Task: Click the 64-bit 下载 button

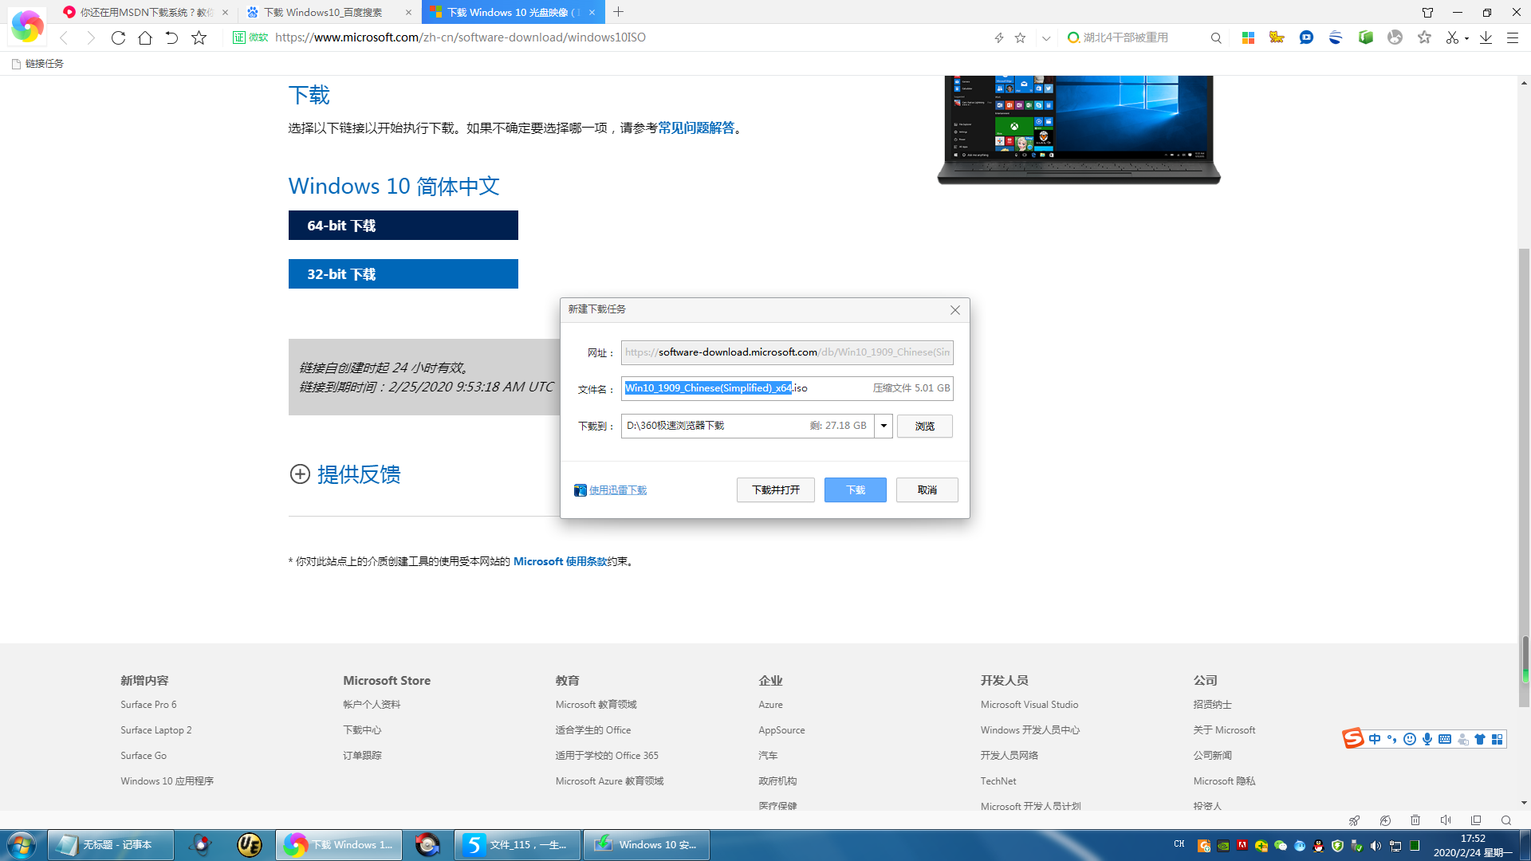Action: [403, 226]
